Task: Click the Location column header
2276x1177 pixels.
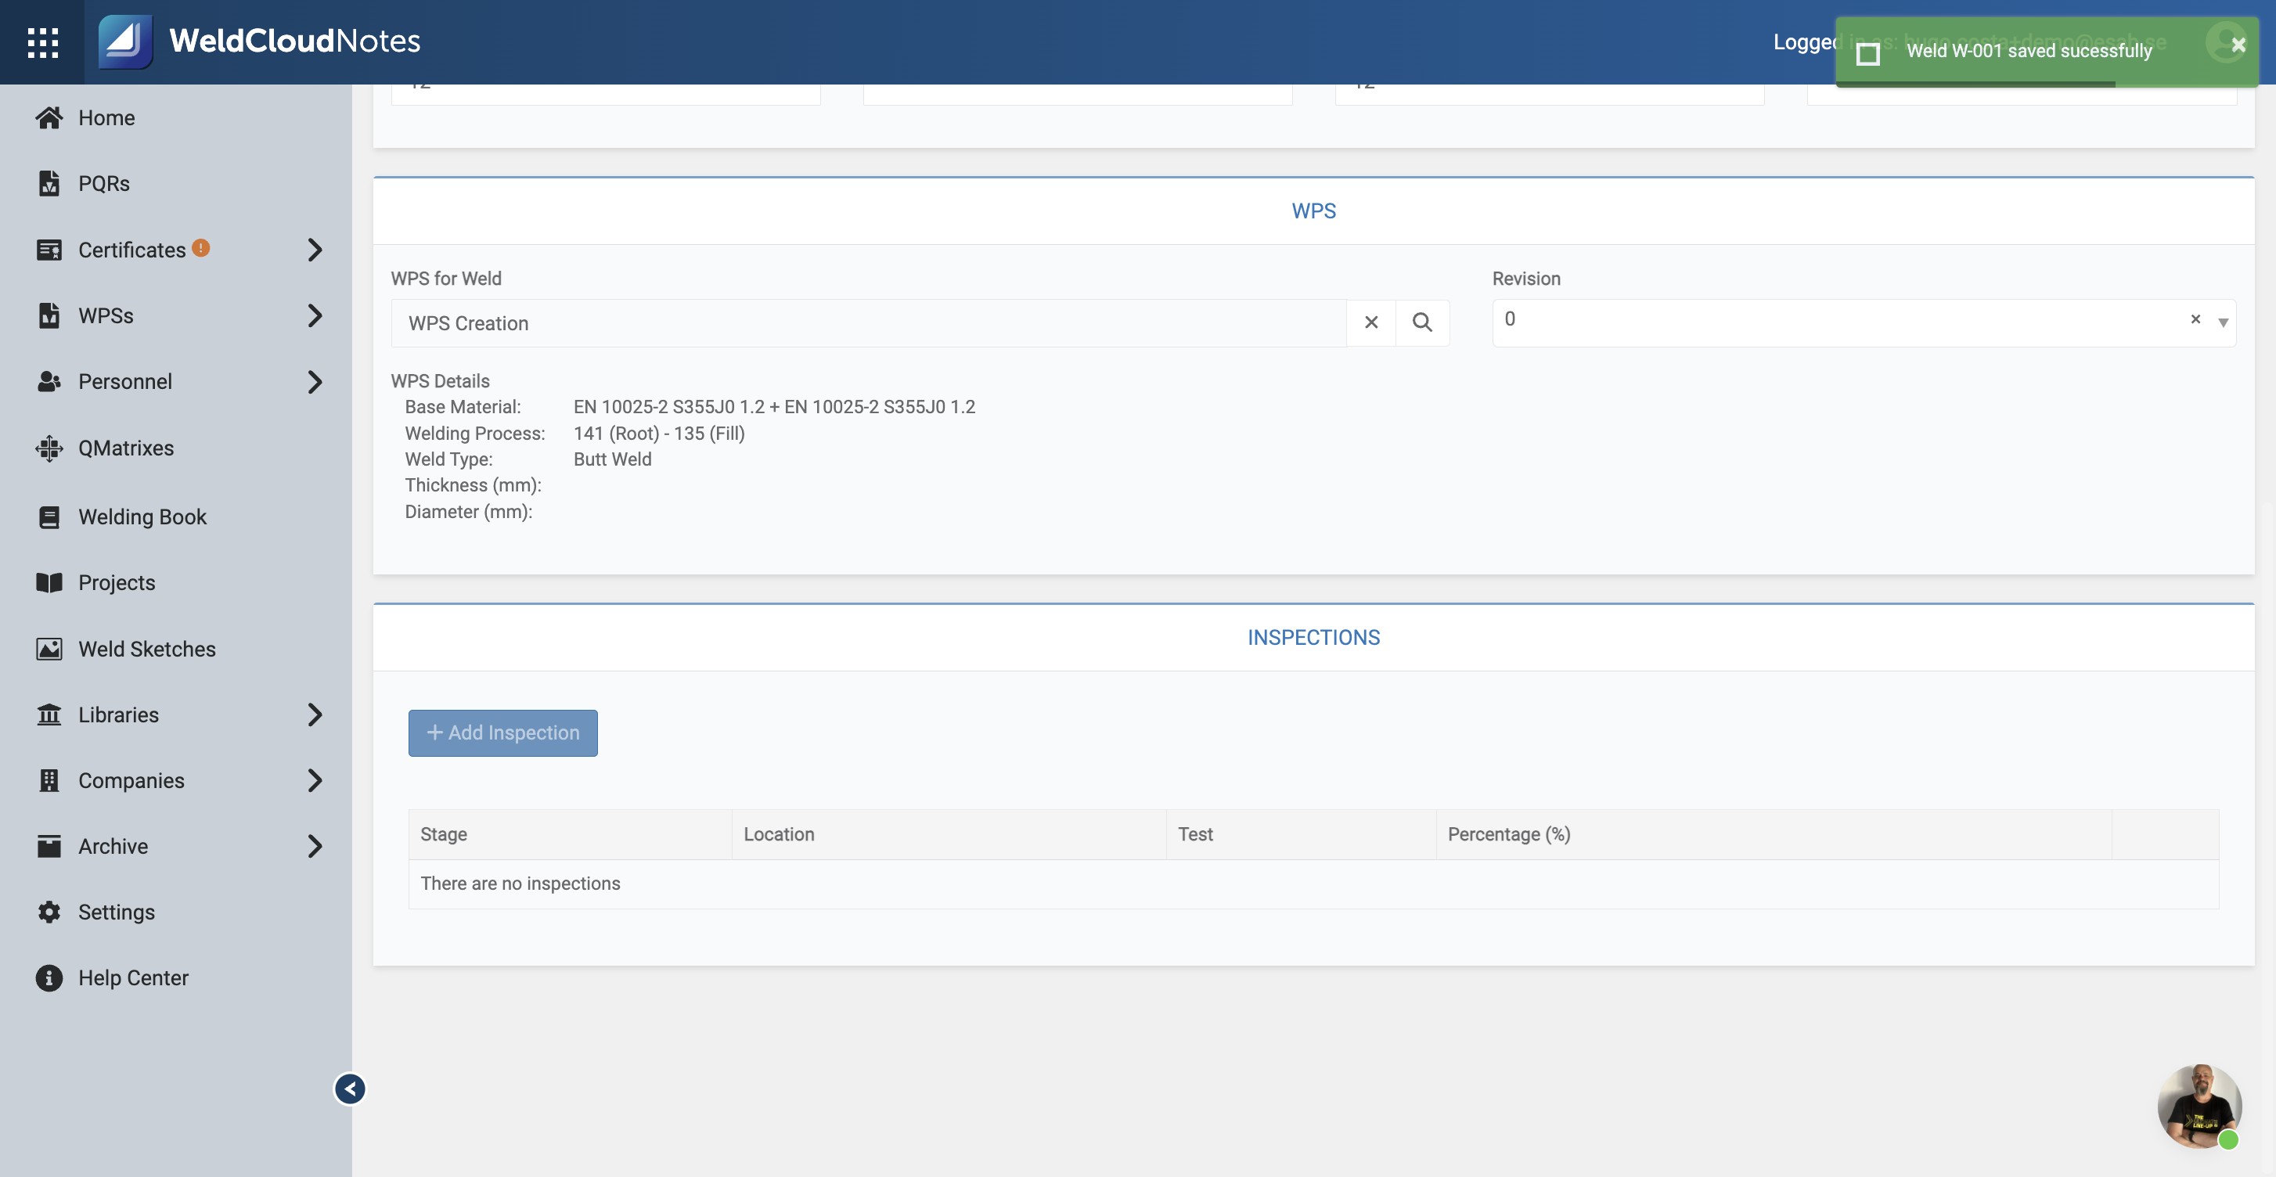Action: pyautogui.click(x=949, y=834)
